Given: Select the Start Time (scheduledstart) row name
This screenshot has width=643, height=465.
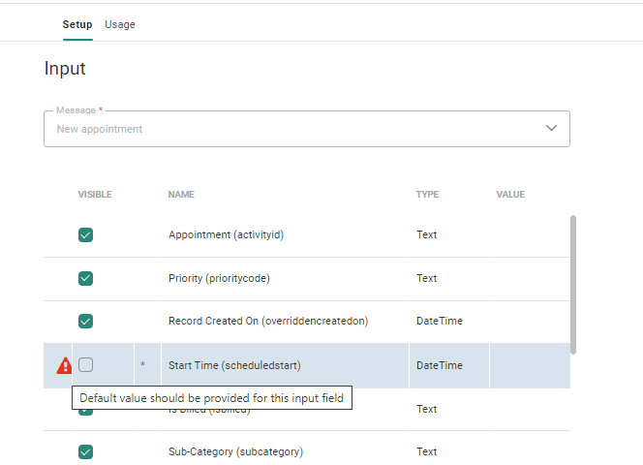Looking at the screenshot, I should 234,365.
